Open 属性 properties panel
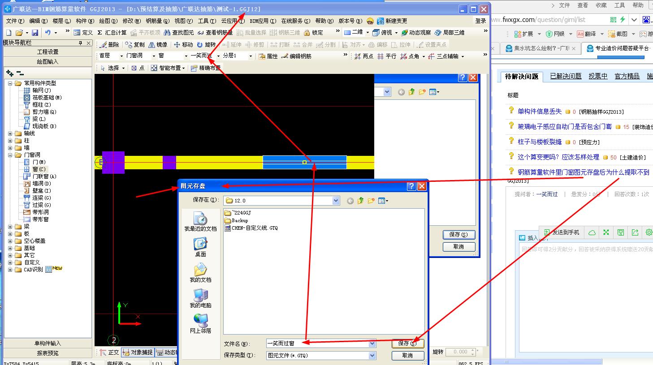This screenshot has height=365, width=653. point(268,56)
